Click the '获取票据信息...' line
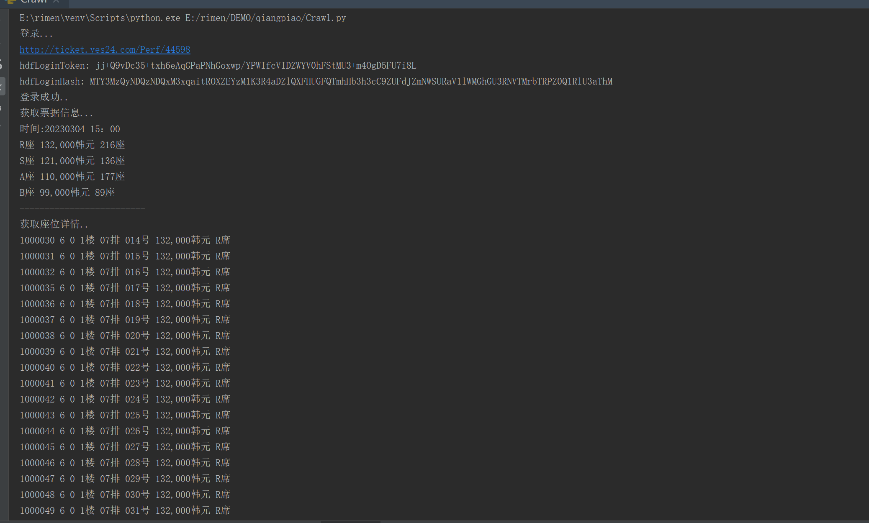Screen dimensions: 869x523 click(x=57, y=113)
